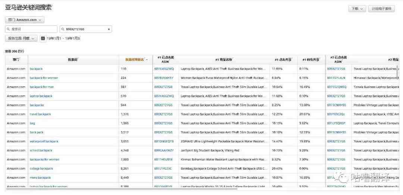Click the magnifier icon in the search-term box

9,29
